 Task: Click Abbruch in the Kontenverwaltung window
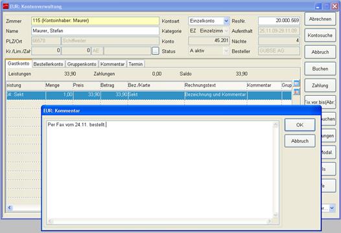pos(320,52)
